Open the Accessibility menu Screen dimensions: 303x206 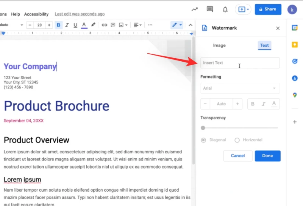(36, 14)
